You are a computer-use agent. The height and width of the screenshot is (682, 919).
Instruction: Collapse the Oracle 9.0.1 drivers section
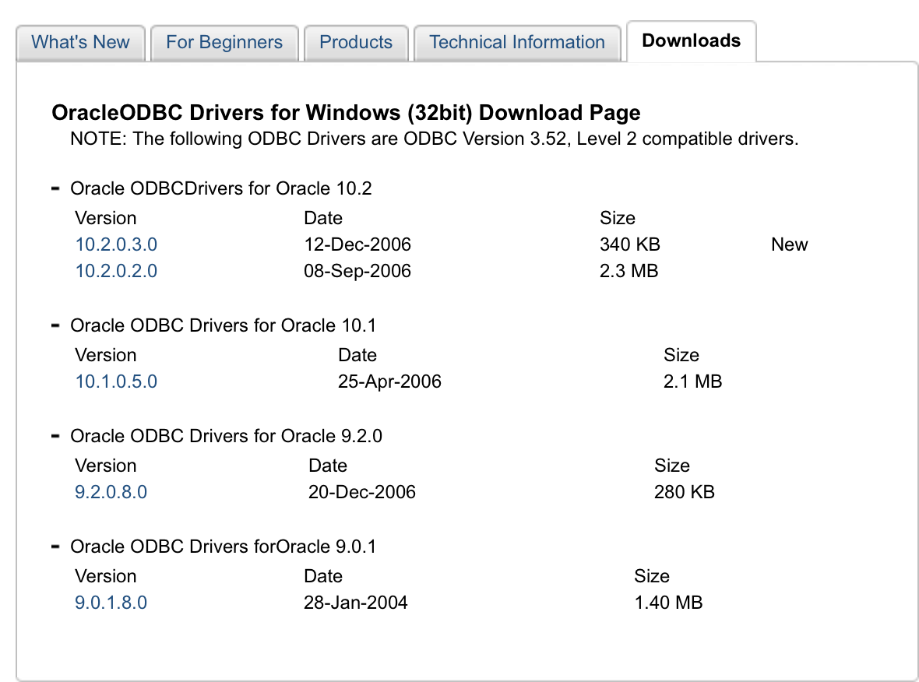(x=55, y=547)
